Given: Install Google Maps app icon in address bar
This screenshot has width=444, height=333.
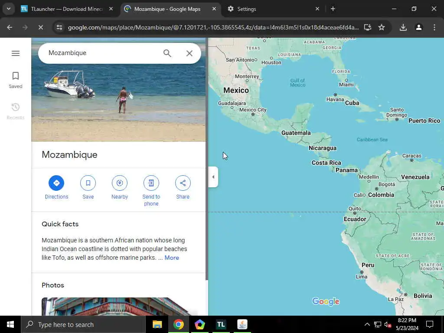Looking at the screenshot, I should click(368, 27).
